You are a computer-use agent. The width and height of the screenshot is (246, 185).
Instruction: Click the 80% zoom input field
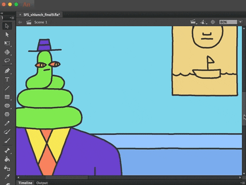tap(229, 22)
